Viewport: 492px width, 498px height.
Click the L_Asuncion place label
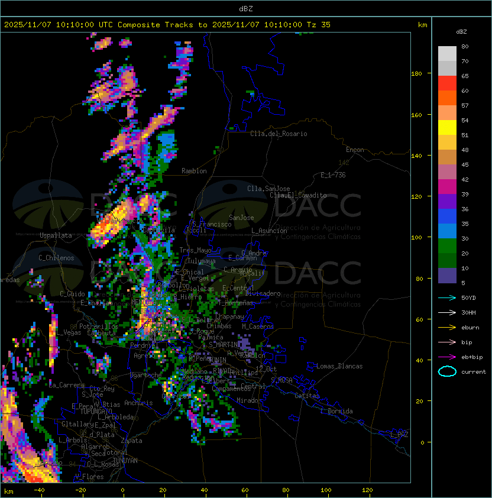coord(269,231)
